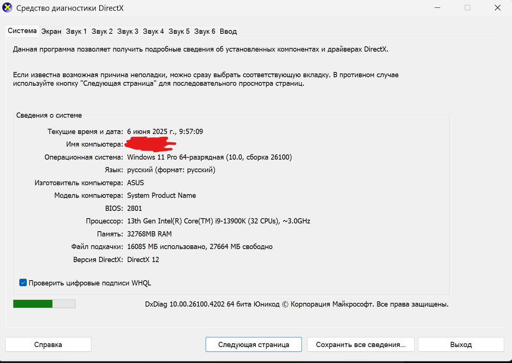Click the Операционная система label
Screen dimensions: 512x363
[84, 157]
